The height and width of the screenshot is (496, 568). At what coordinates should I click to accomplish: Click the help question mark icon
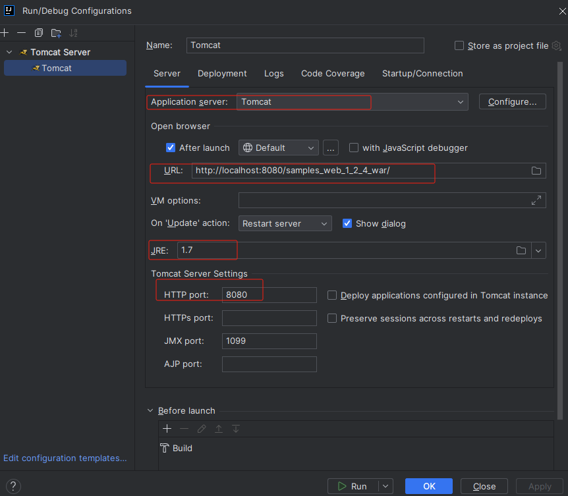[14, 486]
